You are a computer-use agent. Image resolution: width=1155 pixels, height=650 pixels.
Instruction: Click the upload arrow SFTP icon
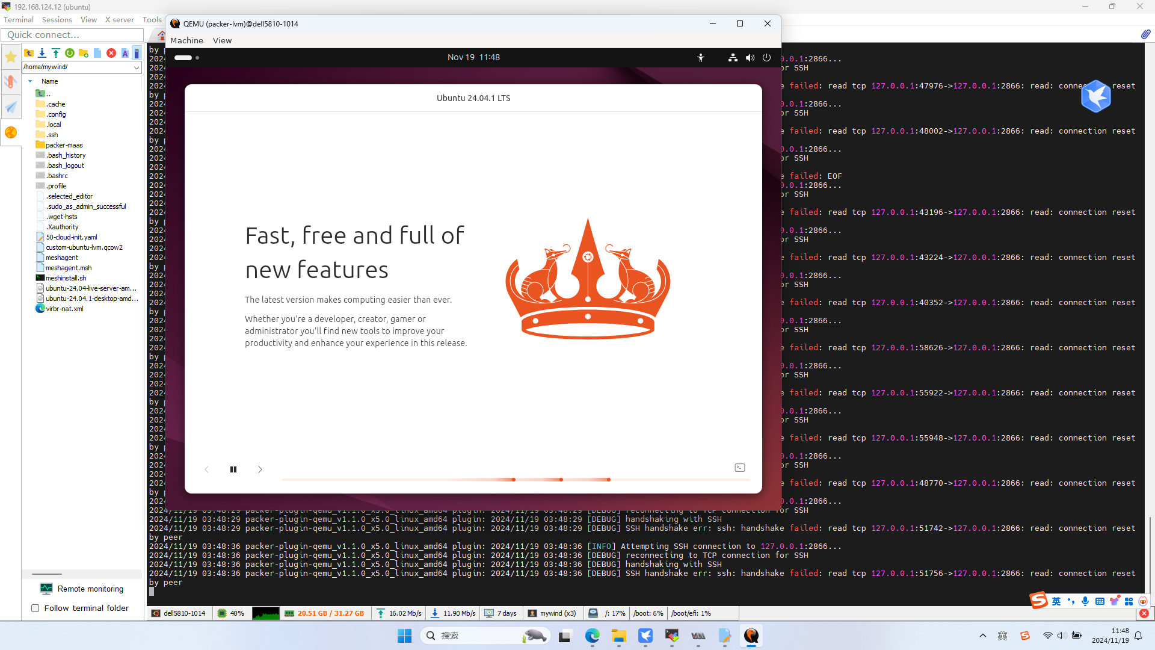click(56, 53)
